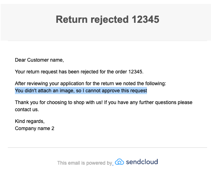Click order number 12345 in body text
This screenshot has height=170, width=211.
coord(135,72)
